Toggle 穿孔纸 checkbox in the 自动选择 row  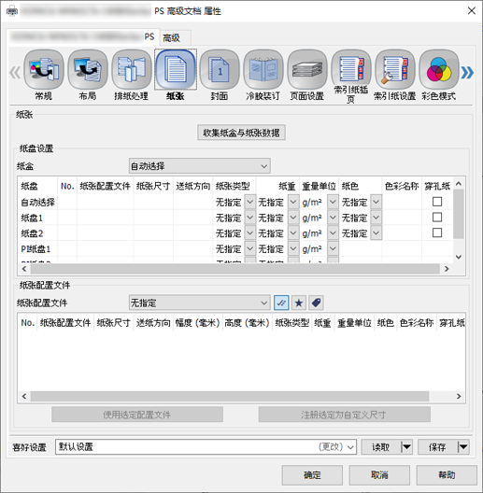pyautogui.click(x=437, y=202)
